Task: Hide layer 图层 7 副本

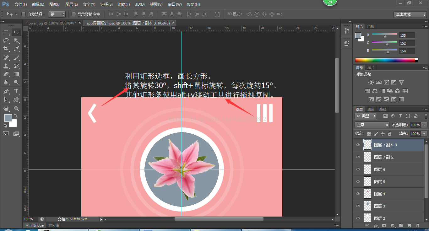Action: coord(358,157)
